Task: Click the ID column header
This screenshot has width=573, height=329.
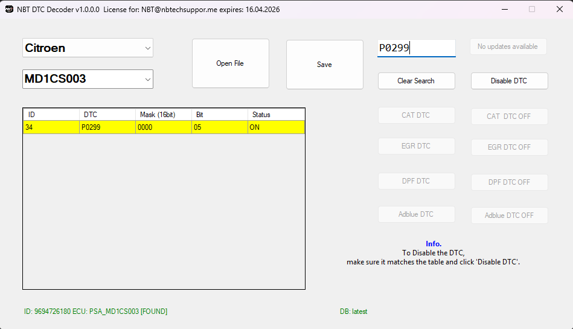Action: 51,115
